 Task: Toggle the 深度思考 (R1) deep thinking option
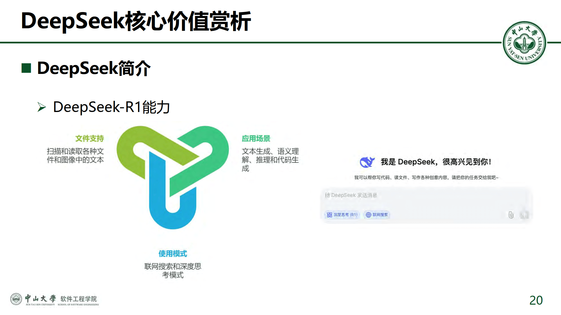342,215
